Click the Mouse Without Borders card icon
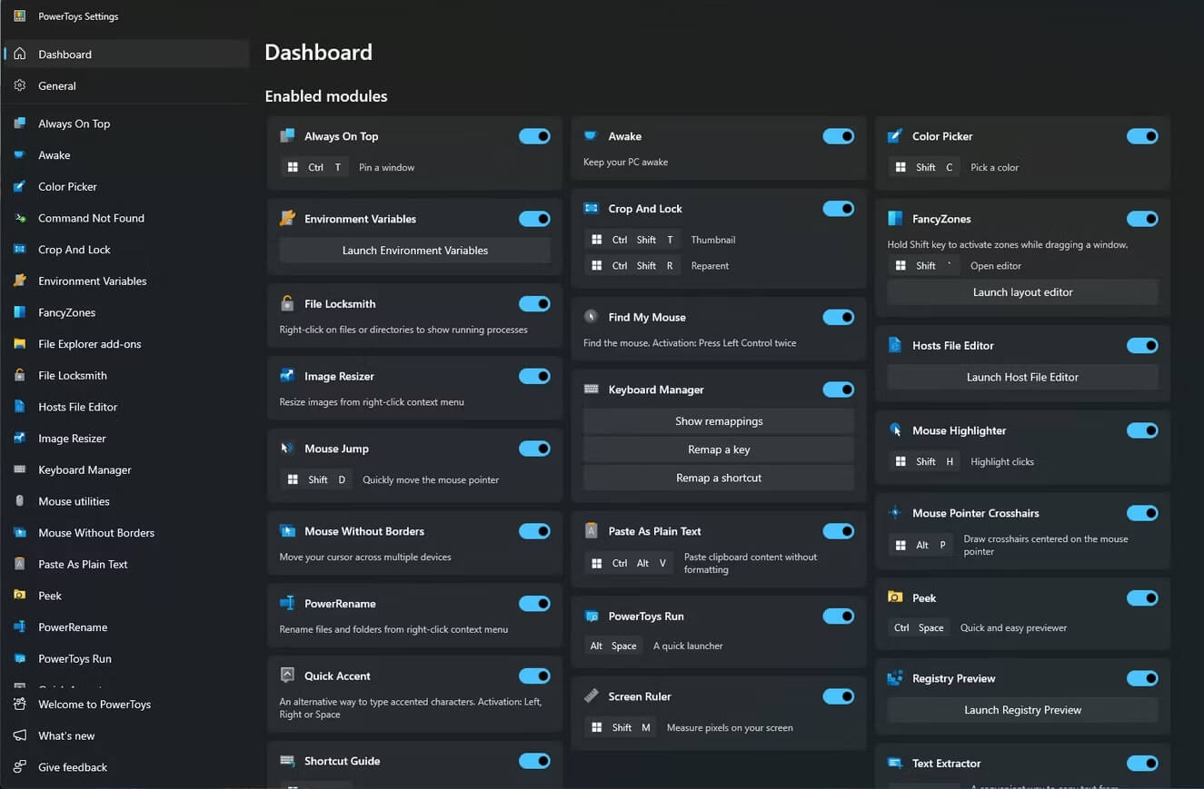Screen dimensions: 1204x789 point(287,531)
